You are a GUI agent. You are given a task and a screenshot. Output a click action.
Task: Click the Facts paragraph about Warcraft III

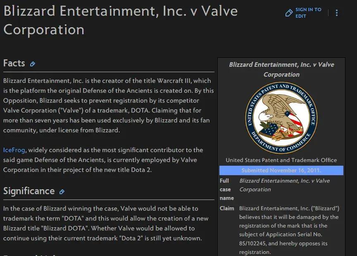[107, 106]
